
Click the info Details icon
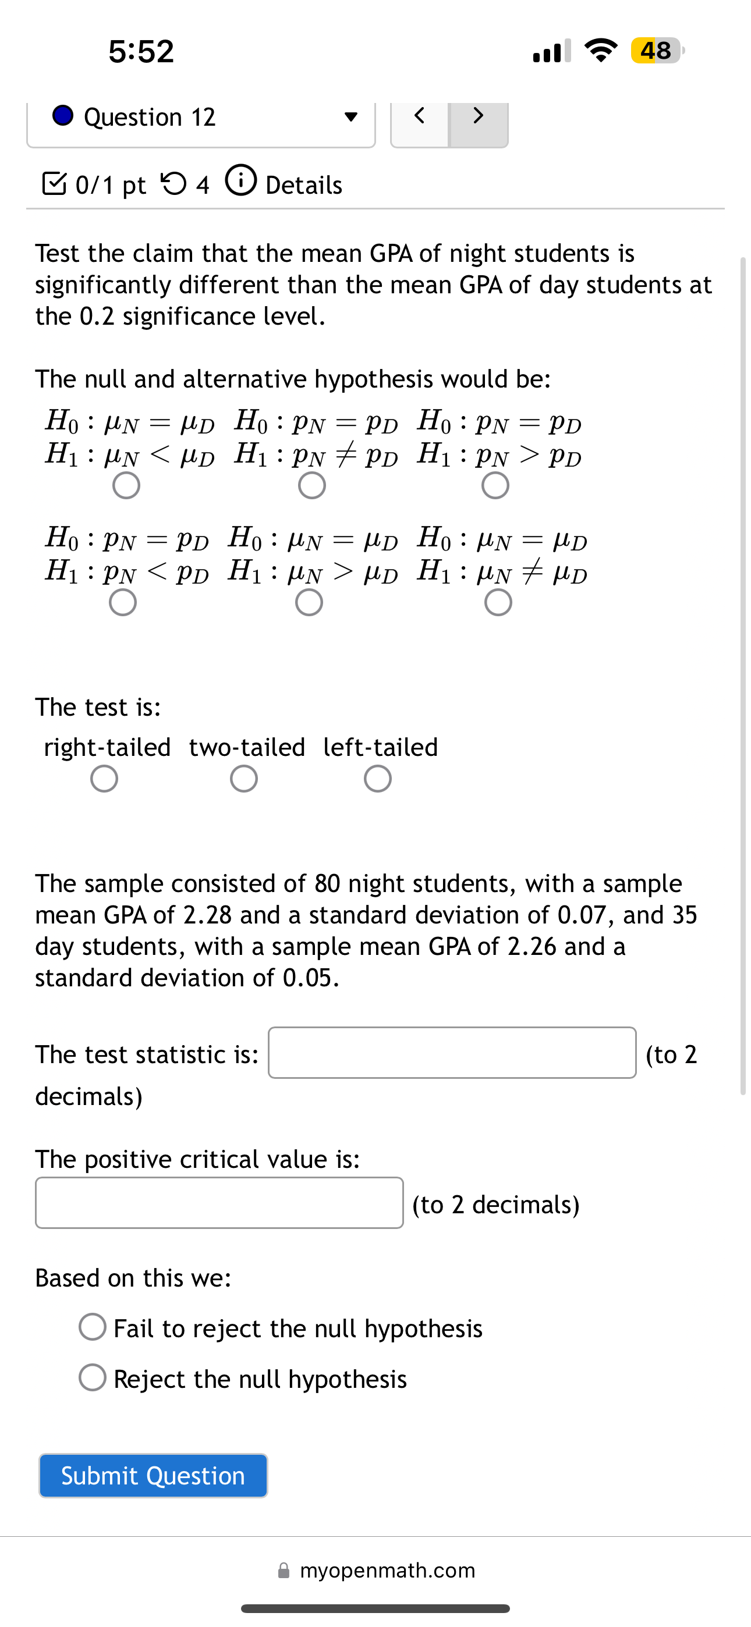point(241,183)
